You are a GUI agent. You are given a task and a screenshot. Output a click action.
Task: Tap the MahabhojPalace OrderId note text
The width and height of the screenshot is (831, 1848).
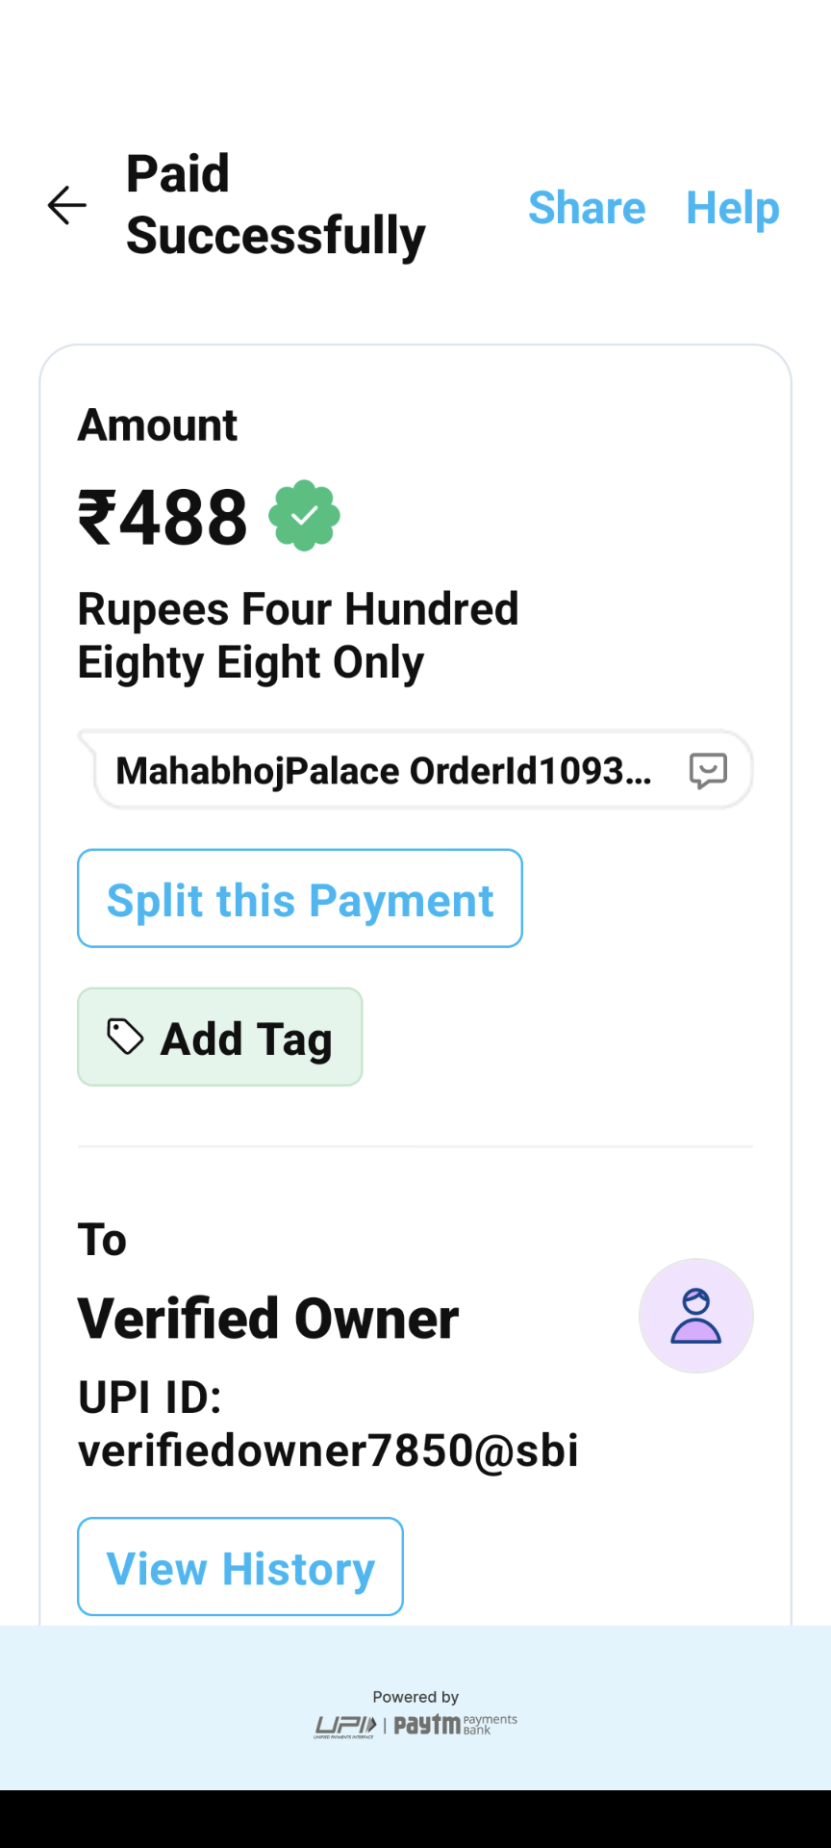pos(383,771)
